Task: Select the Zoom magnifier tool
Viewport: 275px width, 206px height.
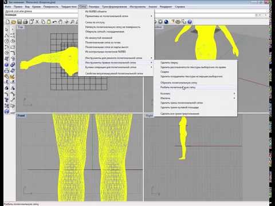Action: pos(72,22)
